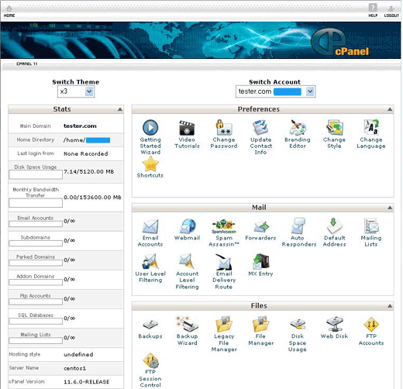Open Web Disk
The width and height of the screenshot is (403, 389).
point(334,328)
